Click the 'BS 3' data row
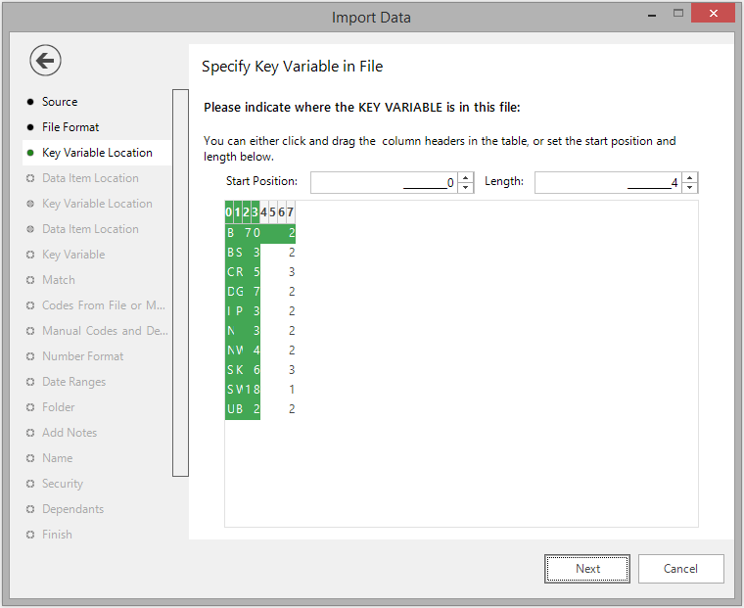 pos(260,253)
